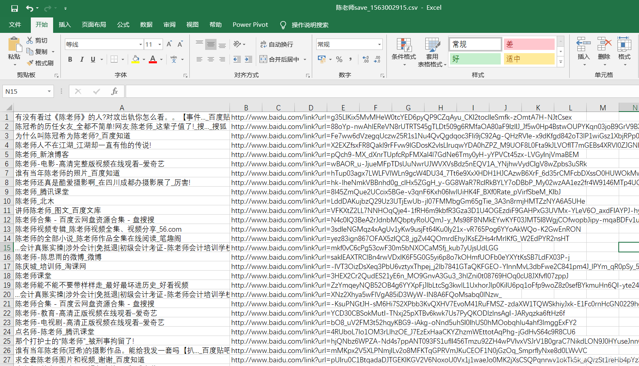This screenshot has width=639, height=366.
Task: Open the 文件 File tab
Action: coord(15,25)
